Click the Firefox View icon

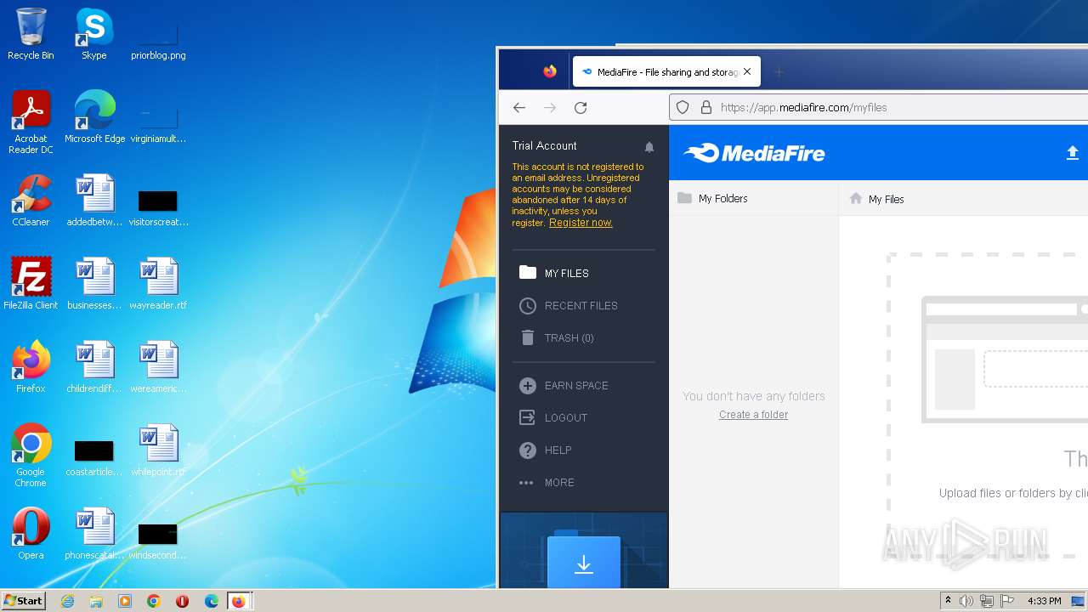point(550,72)
